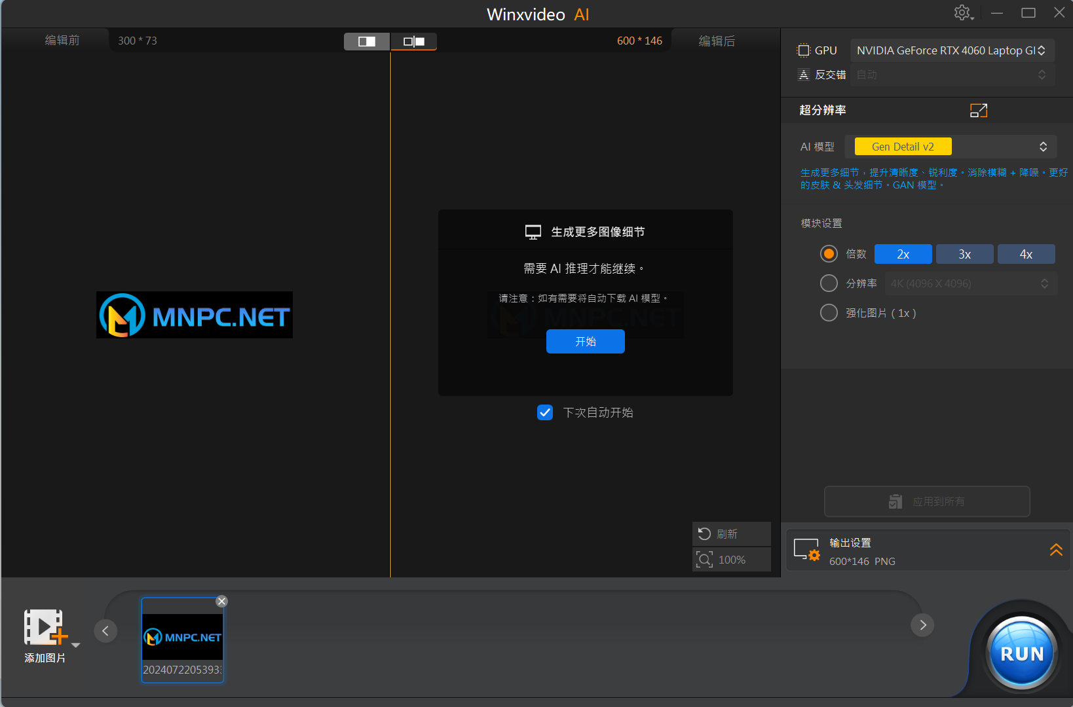The width and height of the screenshot is (1073, 707).
Task: Remove the MNPC.NET thumbnail from the list
Action: click(222, 601)
